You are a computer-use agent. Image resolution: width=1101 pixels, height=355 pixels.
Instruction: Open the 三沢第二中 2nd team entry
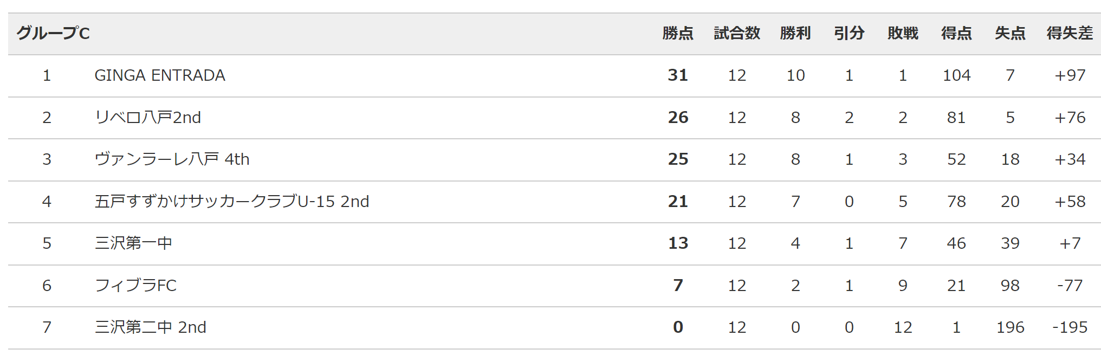(x=151, y=327)
